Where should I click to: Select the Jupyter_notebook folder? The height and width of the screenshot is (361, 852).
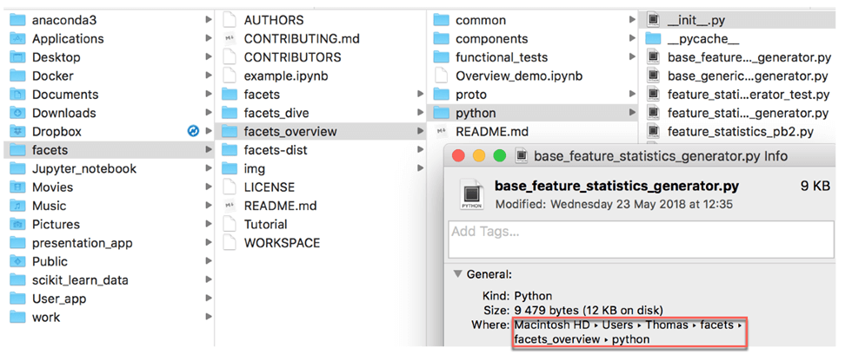pos(83,168)
